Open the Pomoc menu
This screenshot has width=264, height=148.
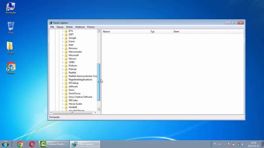pyautogui.click(x=91, y=27)
